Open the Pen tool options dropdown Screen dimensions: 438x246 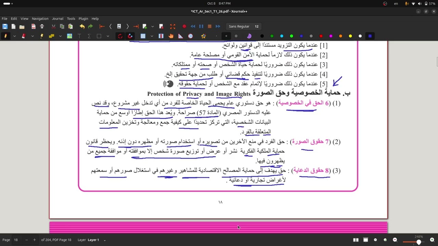pyautogui.click(x=14, y=36)
